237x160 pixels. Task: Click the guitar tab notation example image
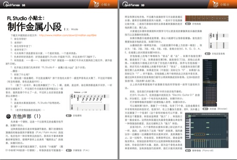90,101
